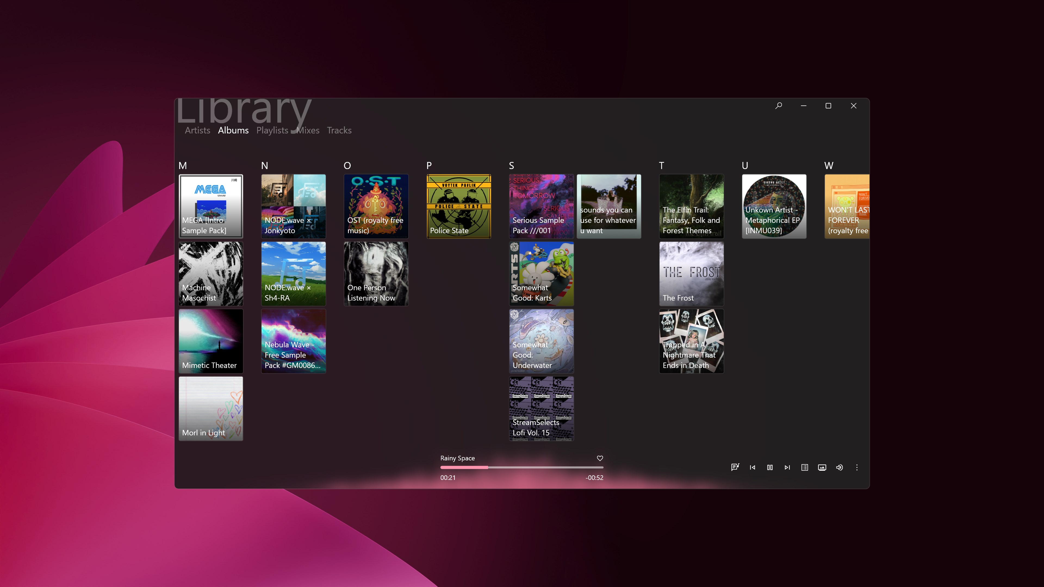This screenshot has height=587, width=1044.
Task: Pause the current track
Action: (770, 467)
